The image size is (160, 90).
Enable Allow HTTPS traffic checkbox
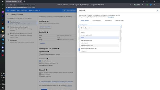click(40, 76)
